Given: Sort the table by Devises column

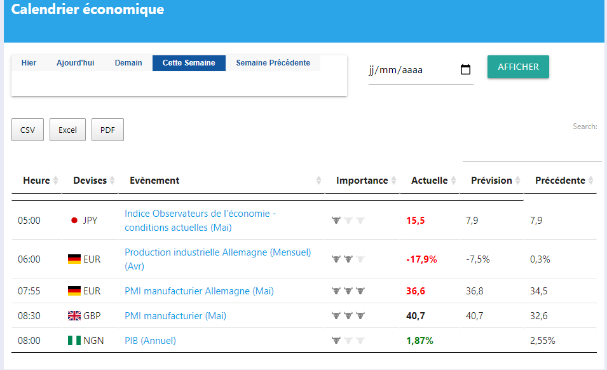Looking at the screenshot, I should pos(90,181).
